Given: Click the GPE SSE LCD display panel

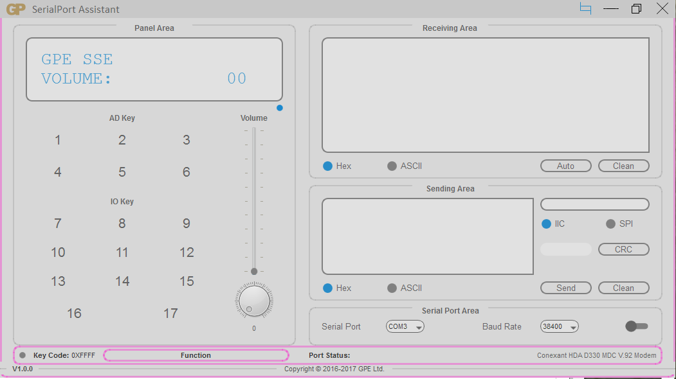Looking at the screenshot, I should (154, 69).
